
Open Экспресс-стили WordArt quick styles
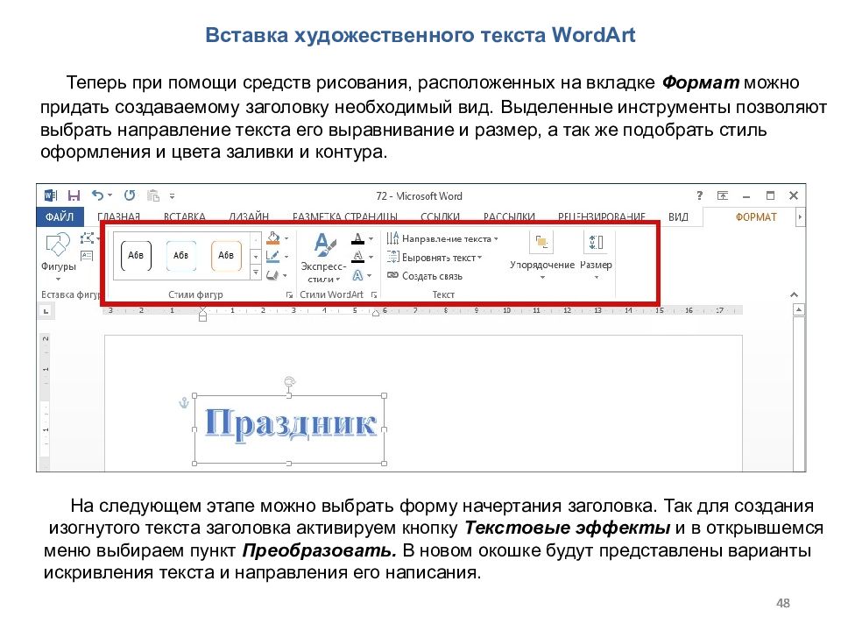coord(323,258)
